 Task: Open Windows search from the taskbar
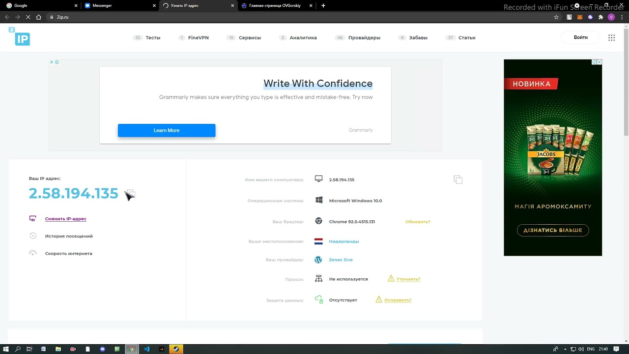(18, 349)
